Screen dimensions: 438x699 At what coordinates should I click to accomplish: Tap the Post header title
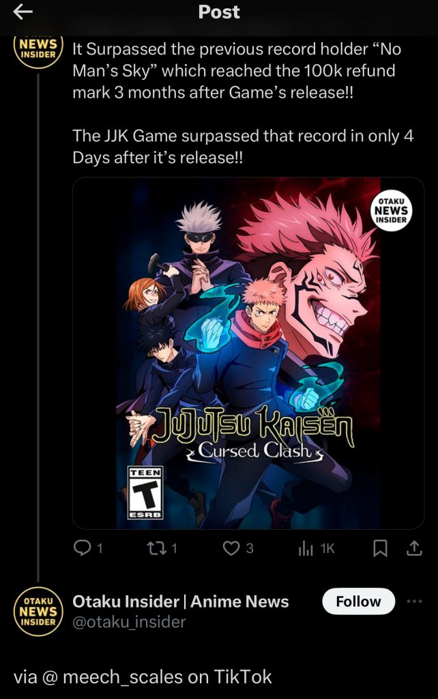pyautogui.click(x=219, y=12)
